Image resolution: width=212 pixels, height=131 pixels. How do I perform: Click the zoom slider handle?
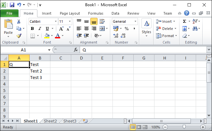(184, 127)
